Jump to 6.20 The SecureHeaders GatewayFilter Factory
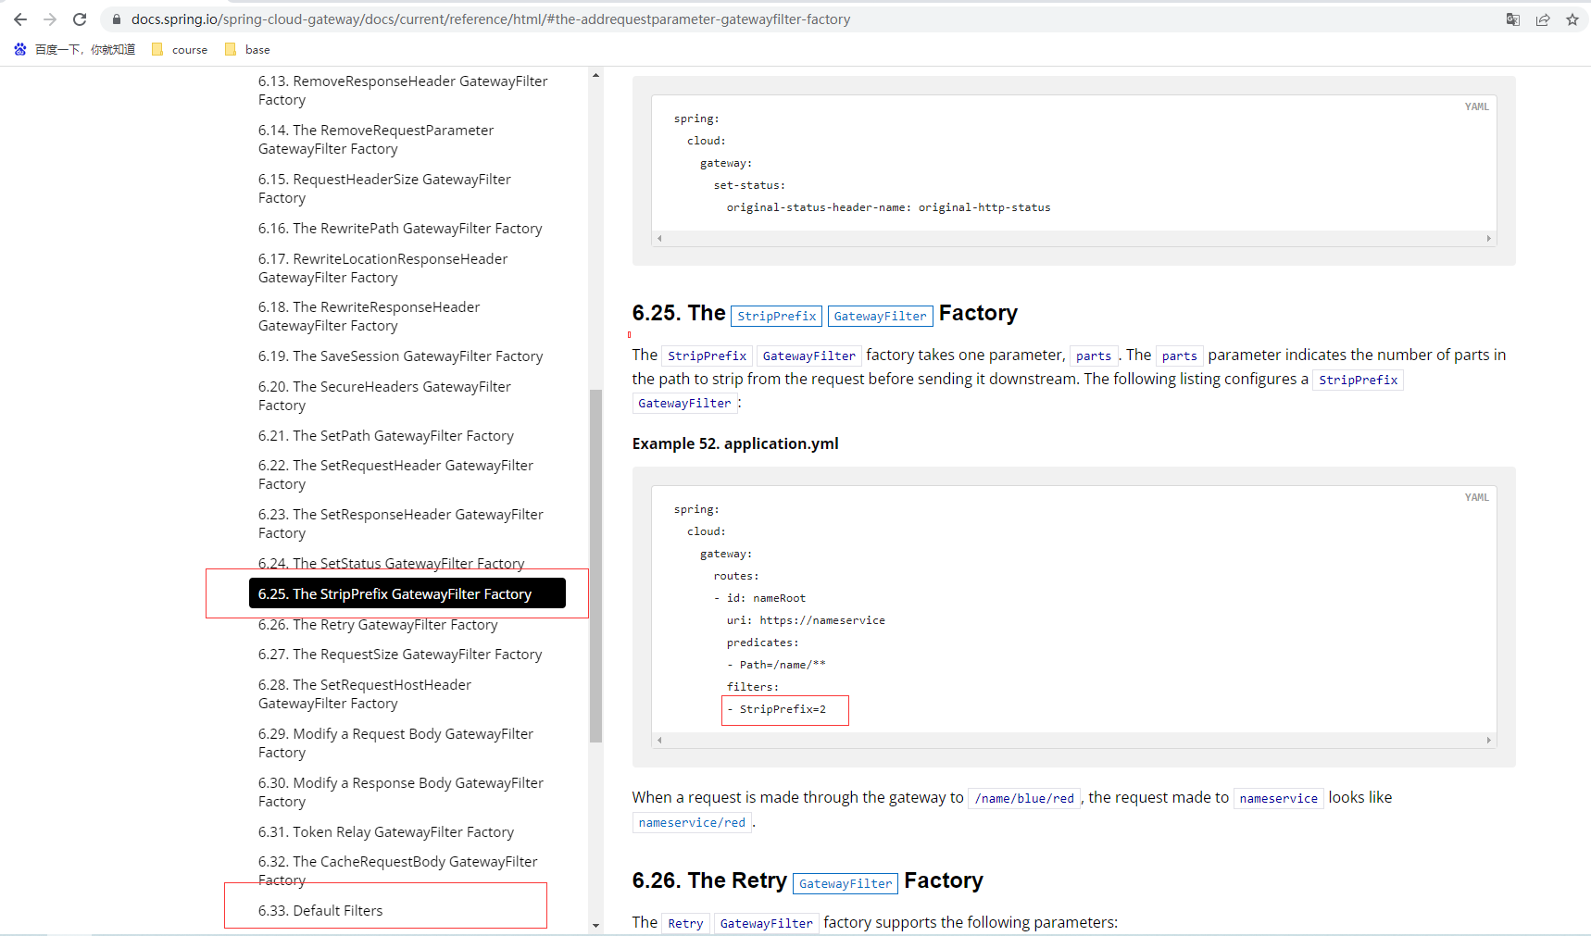This screenshot has height=936, width=1591. [x=384, y=396]
